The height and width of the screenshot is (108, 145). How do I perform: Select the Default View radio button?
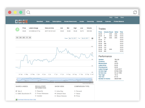(x=55, y=93)
